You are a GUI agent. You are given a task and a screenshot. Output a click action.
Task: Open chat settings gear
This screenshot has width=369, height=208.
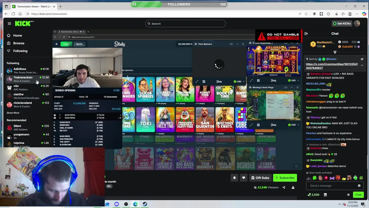[x=348, y=195]
